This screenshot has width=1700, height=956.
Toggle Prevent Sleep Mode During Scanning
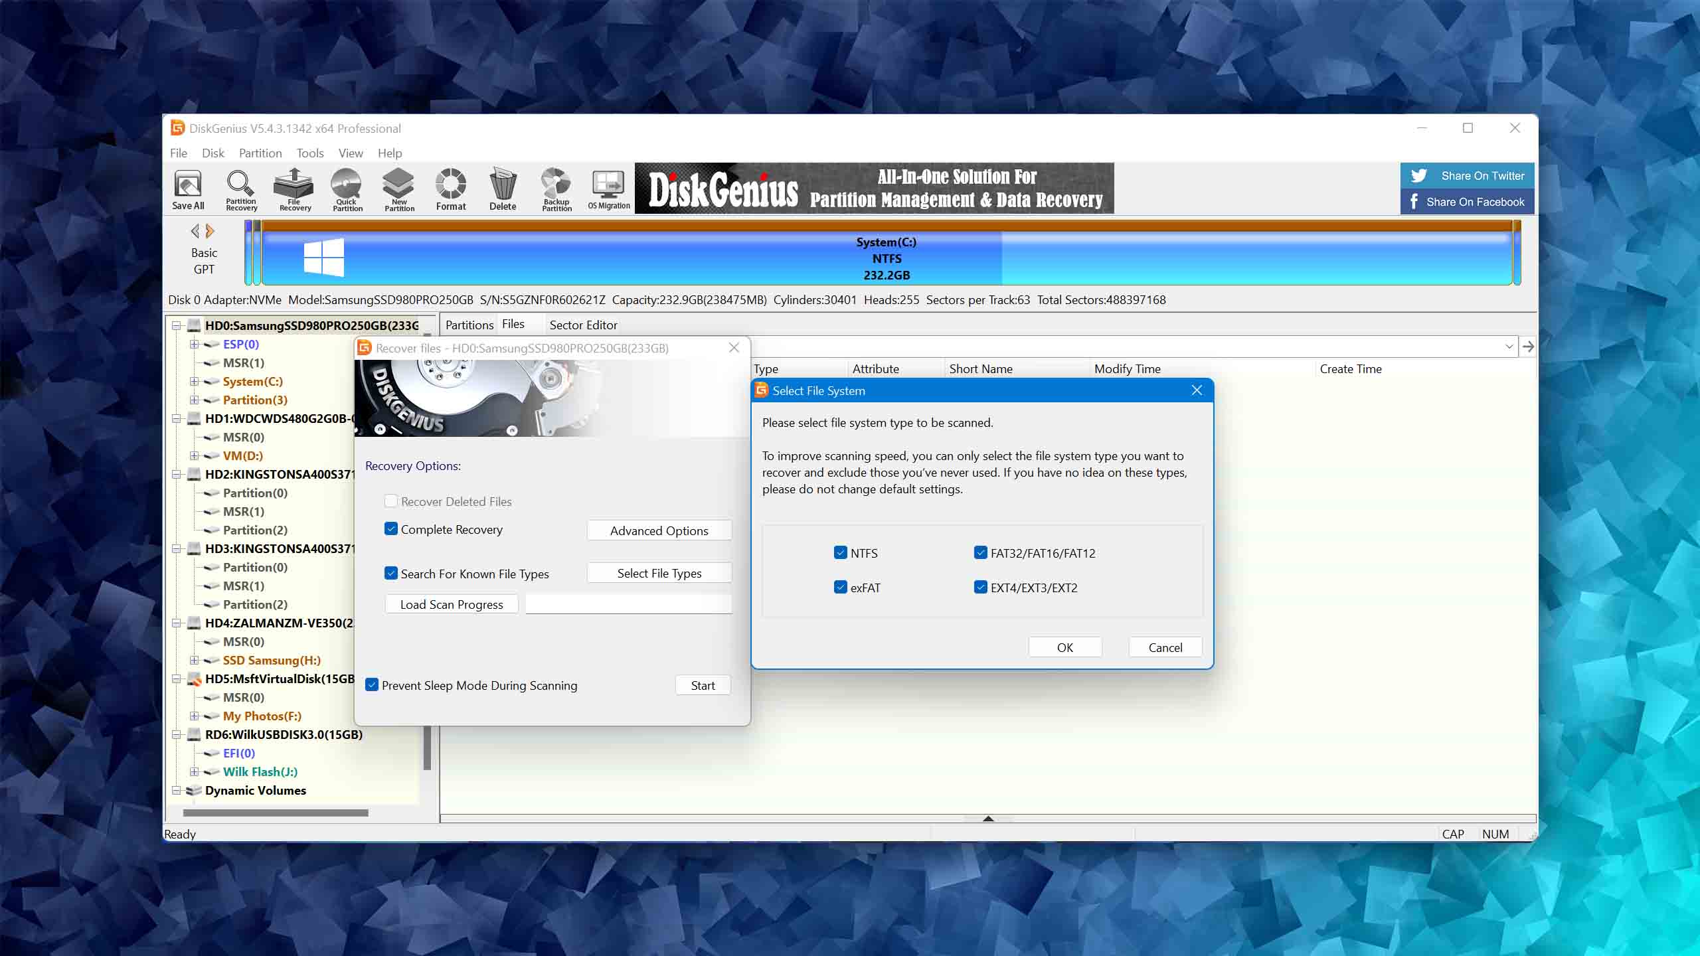(x=372, y=684)
